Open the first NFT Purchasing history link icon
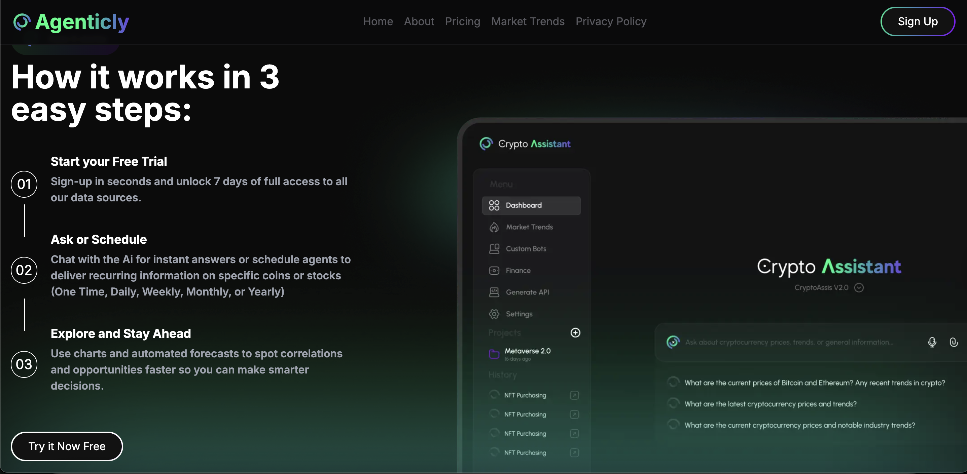Screen dimensions: 967x474 pos(574,395)
